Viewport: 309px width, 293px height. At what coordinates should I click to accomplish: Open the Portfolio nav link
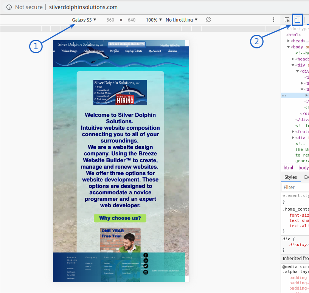click(115, 51)
